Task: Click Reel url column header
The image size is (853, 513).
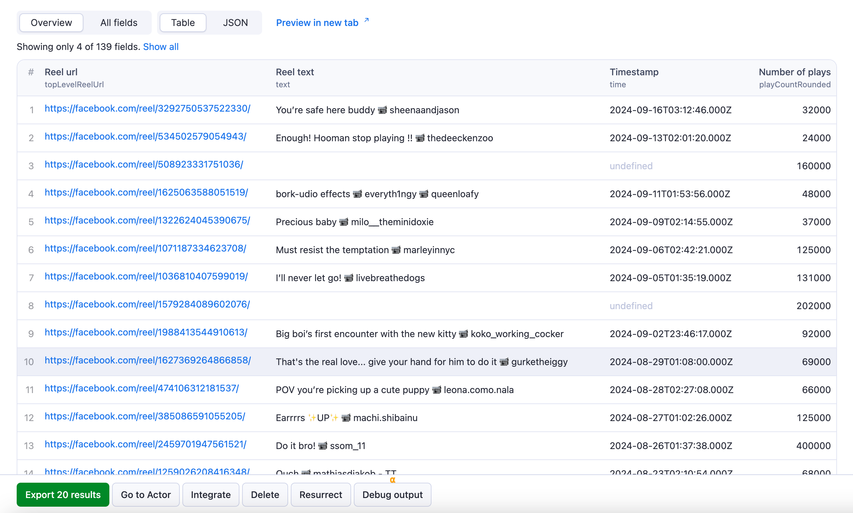Action: [61, 72]
